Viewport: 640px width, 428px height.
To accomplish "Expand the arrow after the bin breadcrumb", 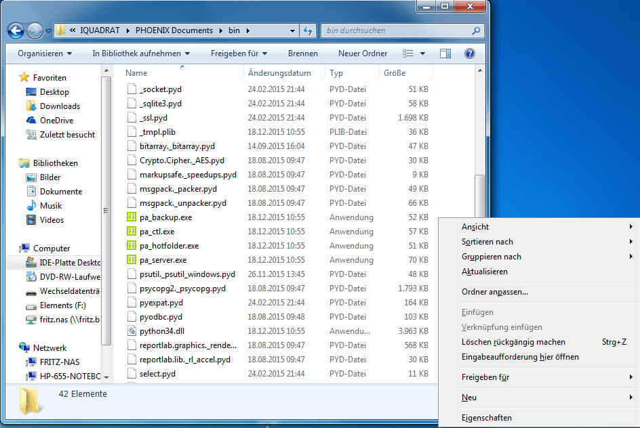I will (247, 30).
